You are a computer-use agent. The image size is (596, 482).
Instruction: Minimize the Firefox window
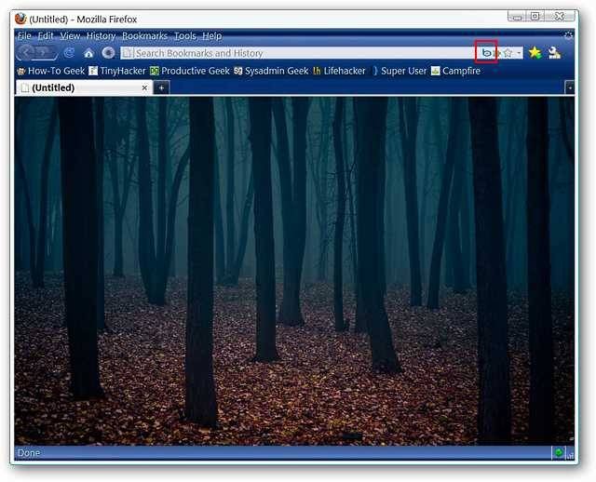point(517,17)
